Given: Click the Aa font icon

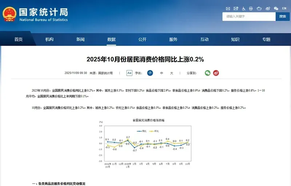Looking at the screenshot, I should pyautogui.click(x=129, y=73).
